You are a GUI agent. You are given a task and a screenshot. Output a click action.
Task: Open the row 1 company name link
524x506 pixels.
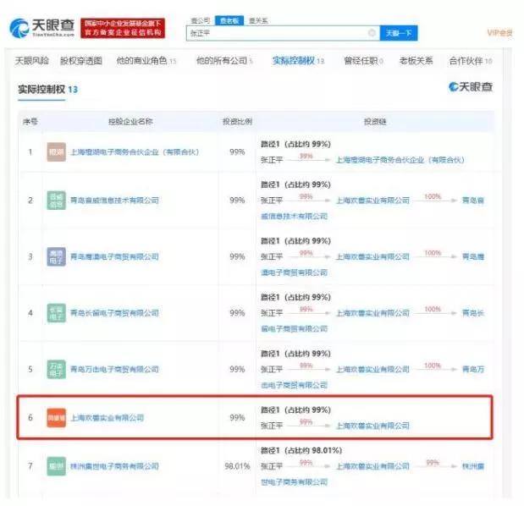pos(135,152)
